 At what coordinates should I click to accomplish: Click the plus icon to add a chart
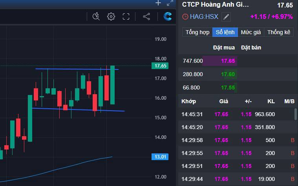pos(158,3)
